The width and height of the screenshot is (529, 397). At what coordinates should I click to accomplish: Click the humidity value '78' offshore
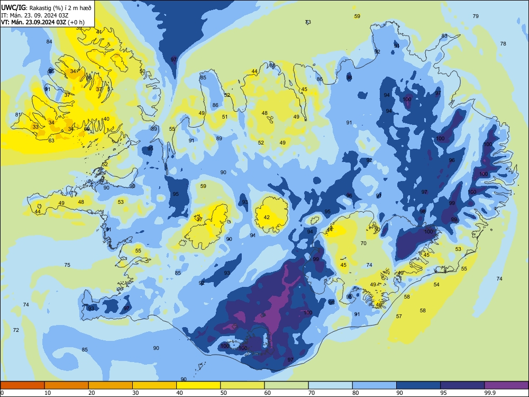[x=503, y=44]
